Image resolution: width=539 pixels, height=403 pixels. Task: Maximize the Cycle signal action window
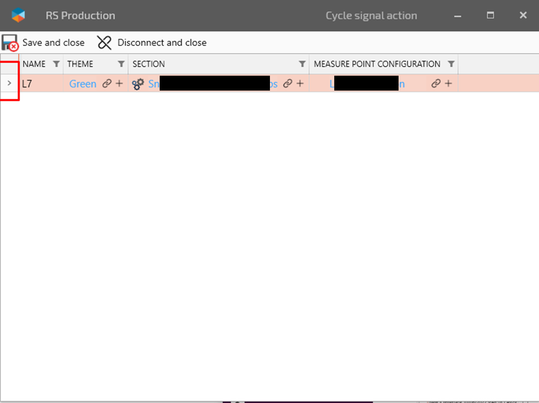click(x=490, y=15)
